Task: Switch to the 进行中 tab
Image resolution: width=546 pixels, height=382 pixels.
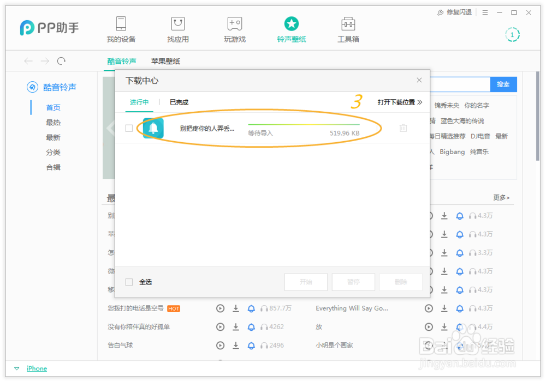Action: (x=139, y=102)
